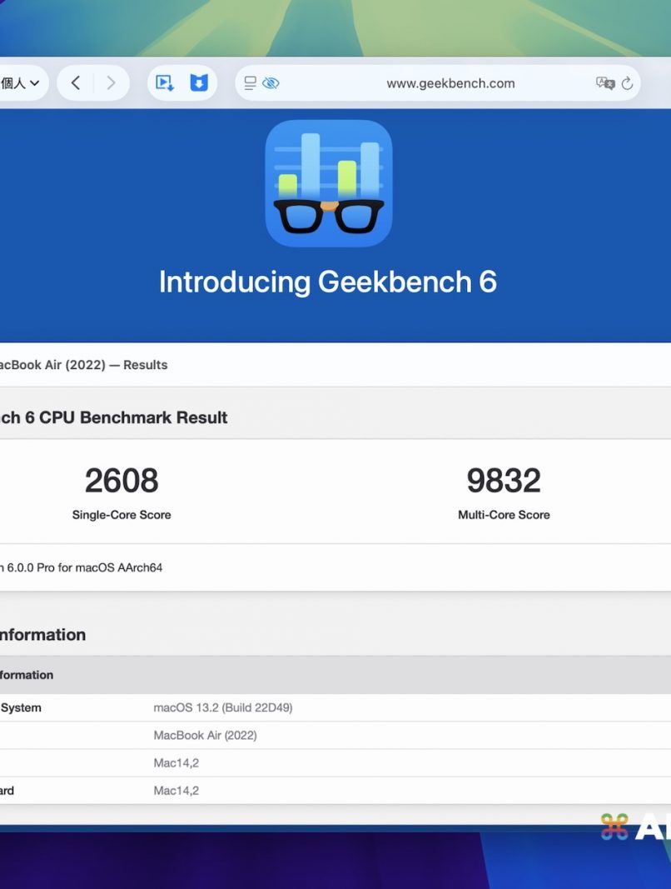Click the blue shield extension icon
Viewport: 671px width, 889px height.
[199, 83]
